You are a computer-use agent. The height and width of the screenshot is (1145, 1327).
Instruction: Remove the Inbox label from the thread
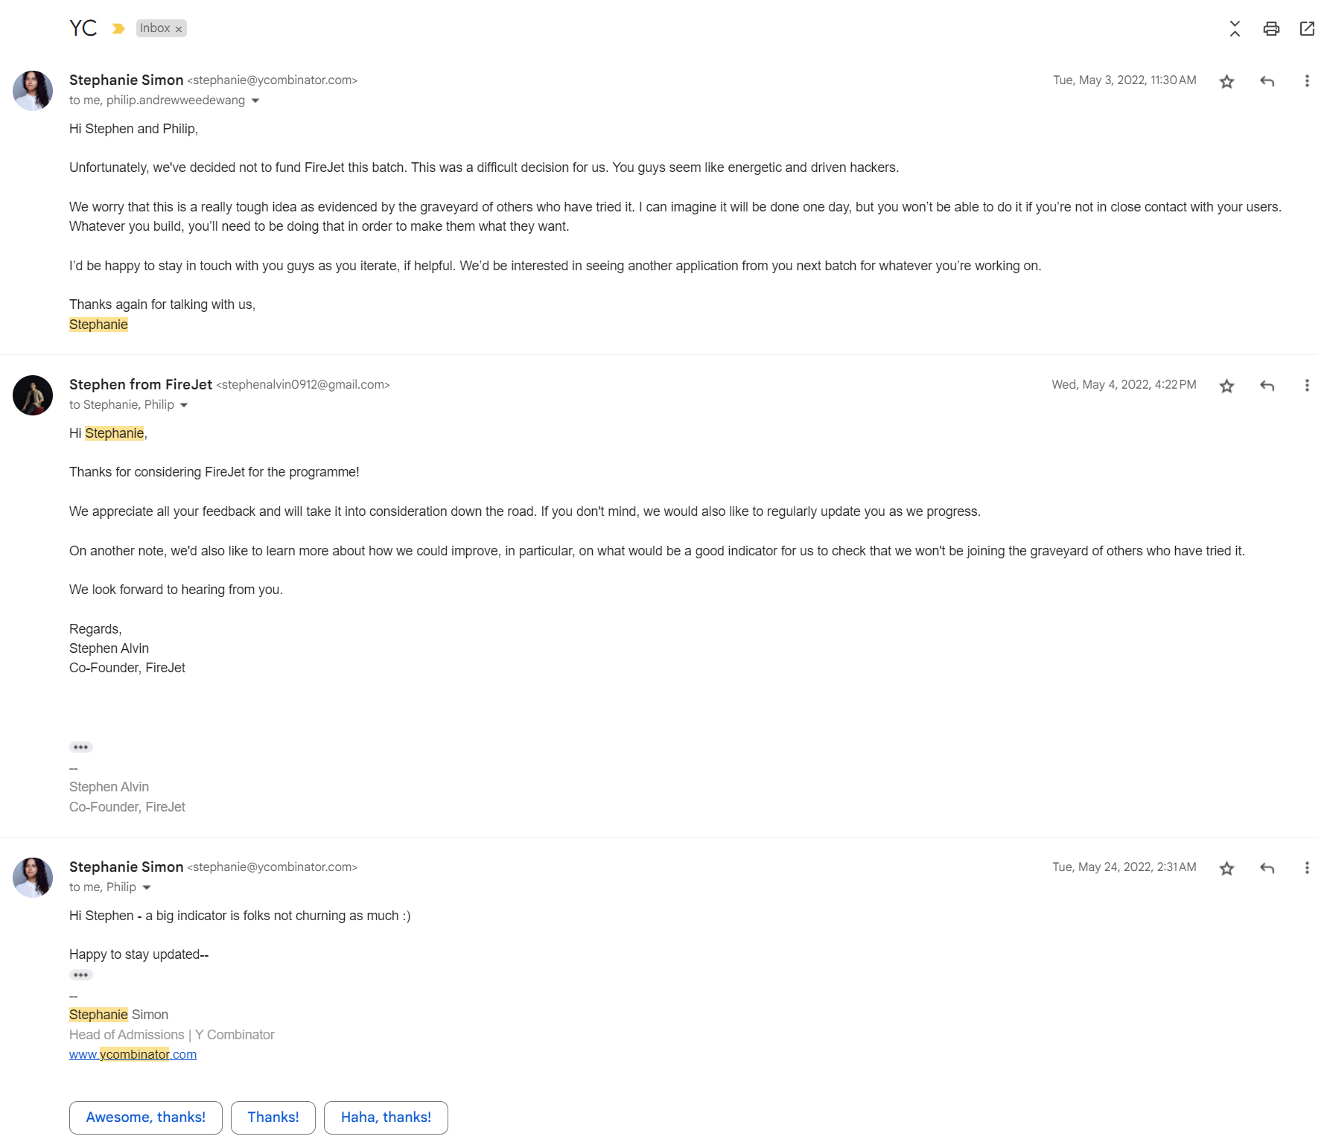pos(179,28)
